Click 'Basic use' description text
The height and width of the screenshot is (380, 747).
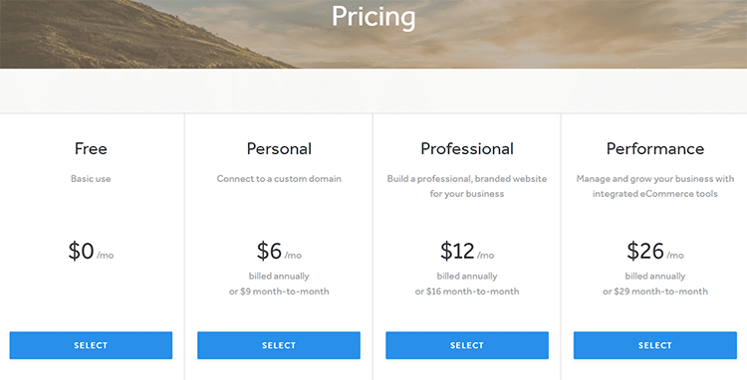tap(91, 179)
